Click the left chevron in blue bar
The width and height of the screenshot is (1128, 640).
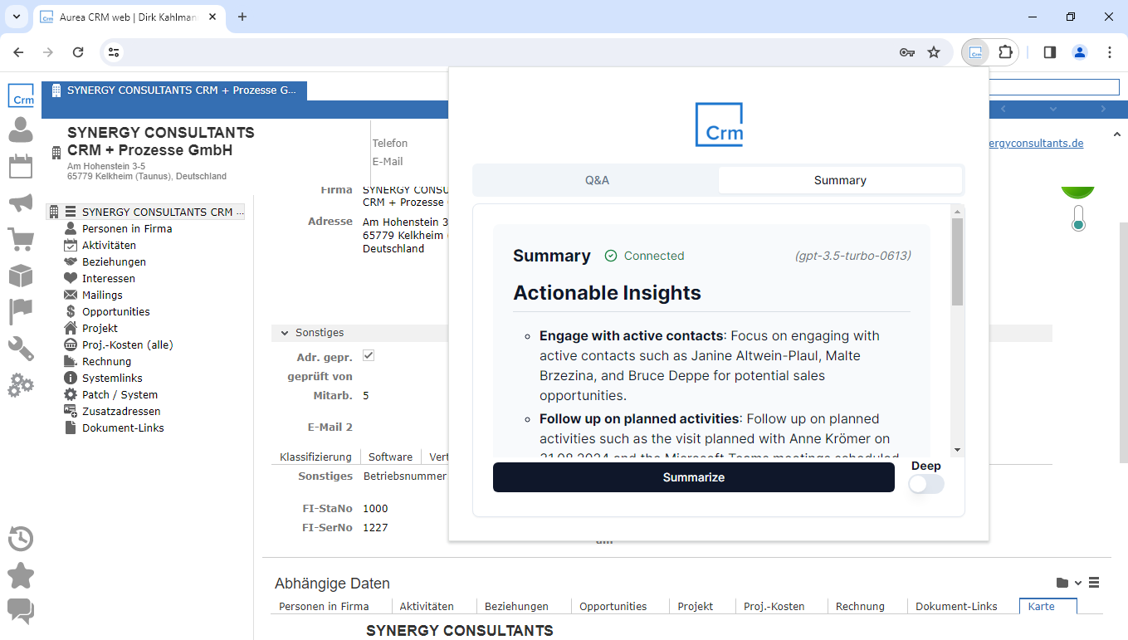pyautogui.click(x=1003, y=109)
